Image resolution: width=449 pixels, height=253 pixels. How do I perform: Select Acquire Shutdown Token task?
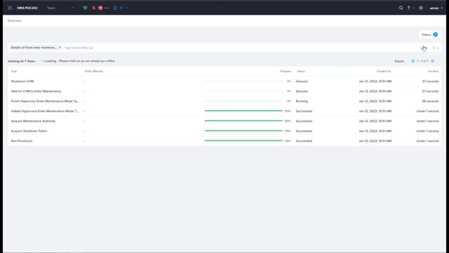(29, 131)
